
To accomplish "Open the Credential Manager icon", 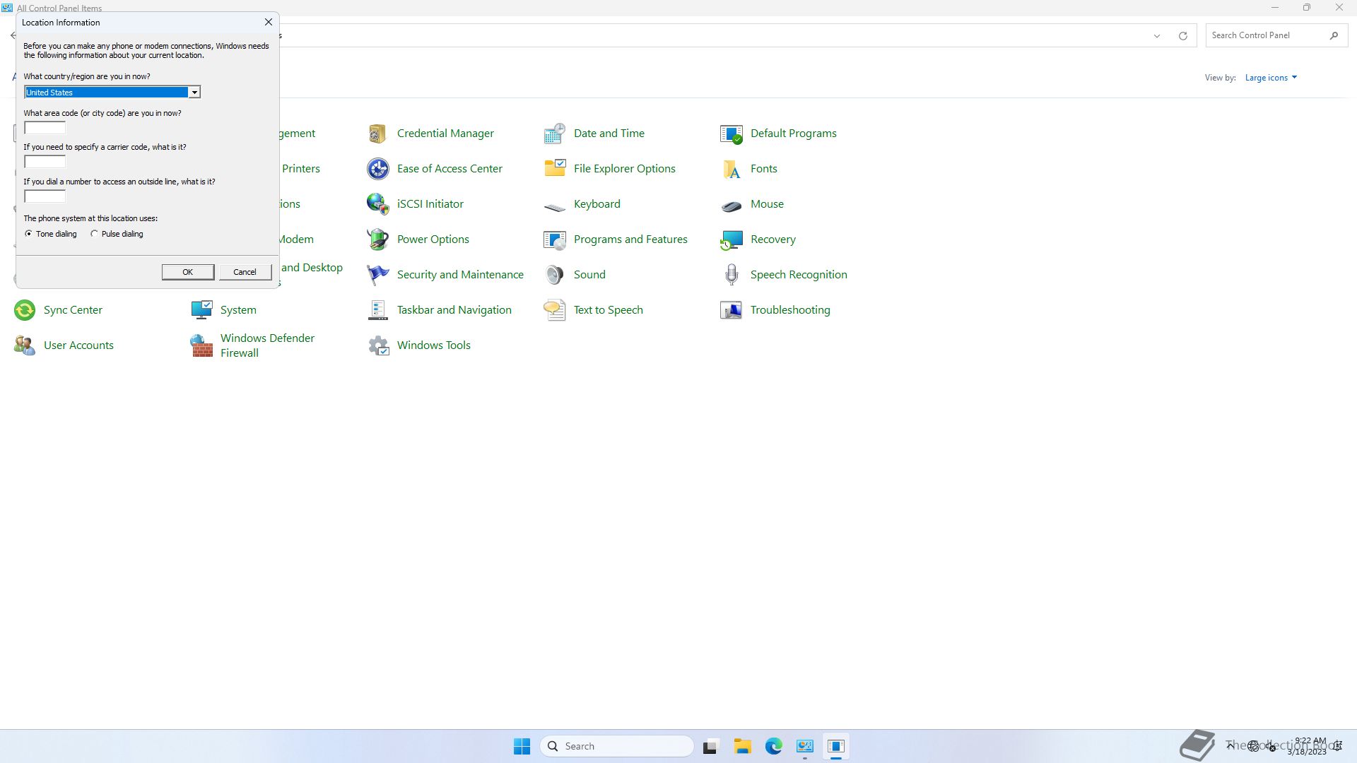I will click(377, 134).
